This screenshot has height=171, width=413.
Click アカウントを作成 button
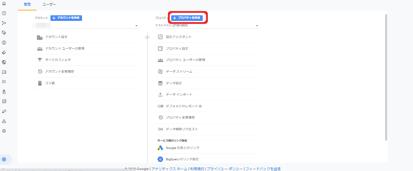point(66,18)
